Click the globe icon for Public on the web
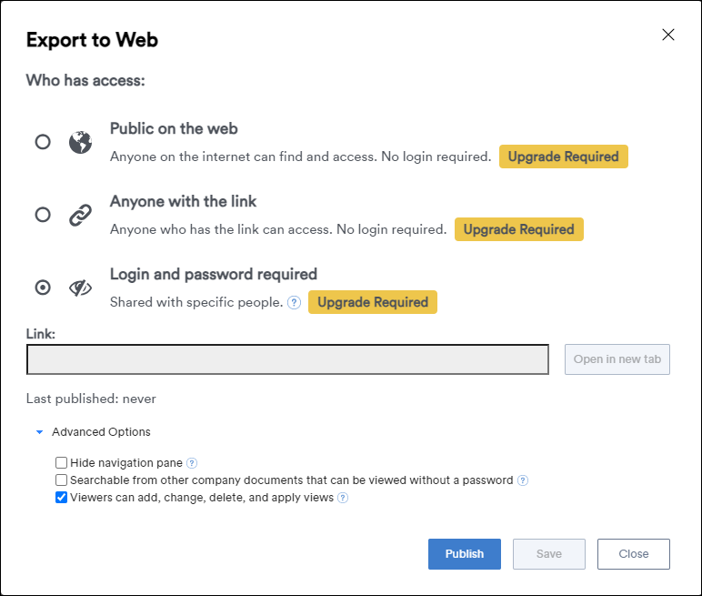702x596 pixels. [80, 143]
